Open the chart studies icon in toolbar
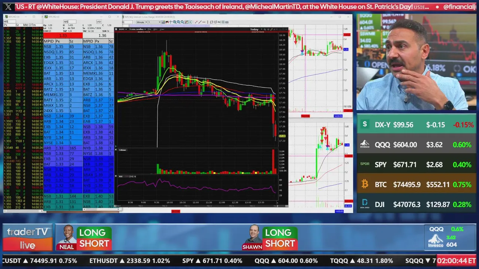The width and height of the screenshot is (479, 269). (186, 22)
